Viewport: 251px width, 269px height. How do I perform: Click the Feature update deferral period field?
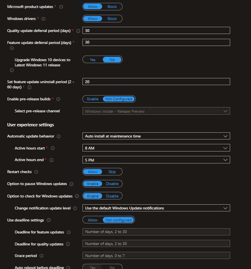pos(156,42)
